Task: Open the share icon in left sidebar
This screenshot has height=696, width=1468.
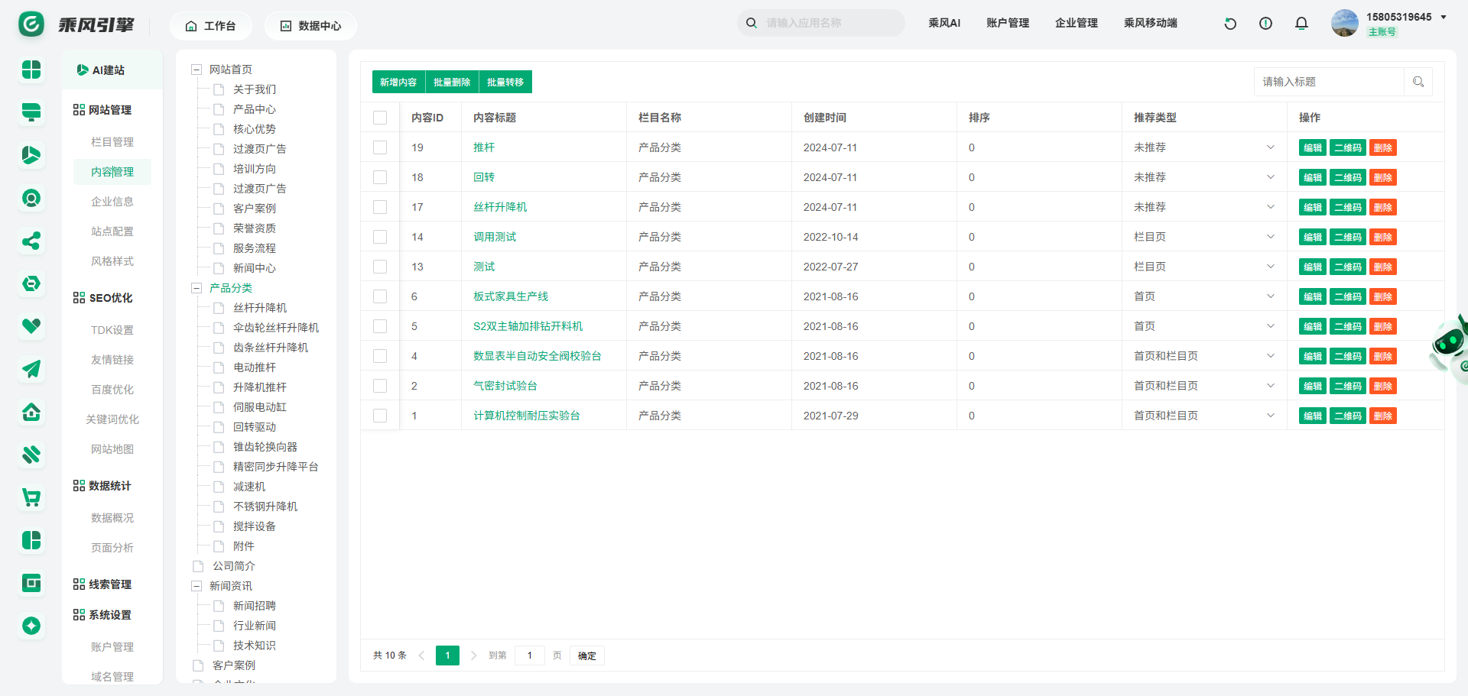Action: tap(31, 241)
